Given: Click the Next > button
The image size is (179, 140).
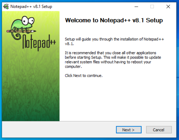Looking at the screenshot, I should coord(129,130).
